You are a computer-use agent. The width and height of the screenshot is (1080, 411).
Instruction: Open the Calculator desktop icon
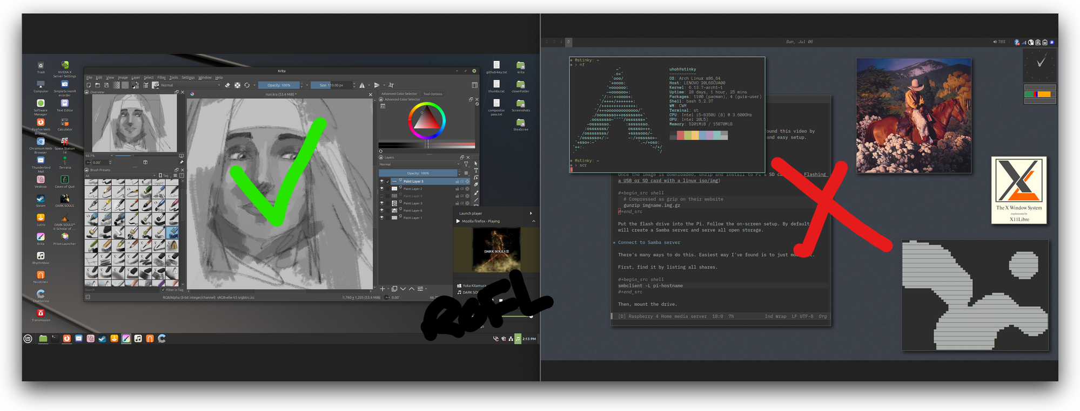click(65, 124)
